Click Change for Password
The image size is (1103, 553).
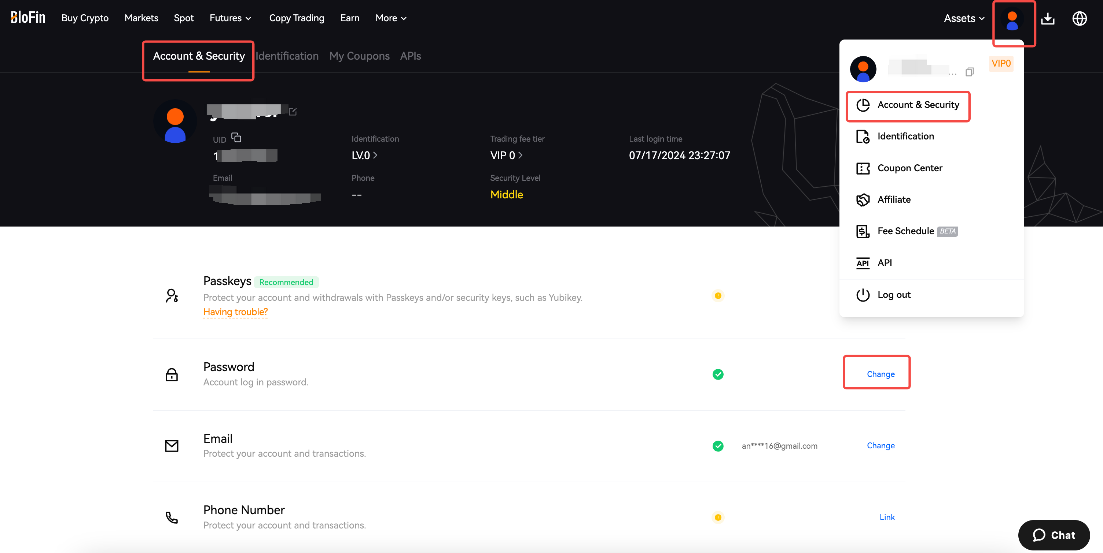(x=880, y=374)
